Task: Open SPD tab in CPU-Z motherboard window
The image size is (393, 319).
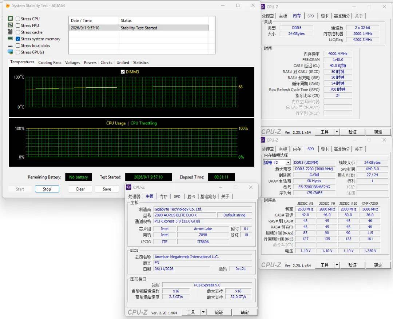Action: [177, 196]
